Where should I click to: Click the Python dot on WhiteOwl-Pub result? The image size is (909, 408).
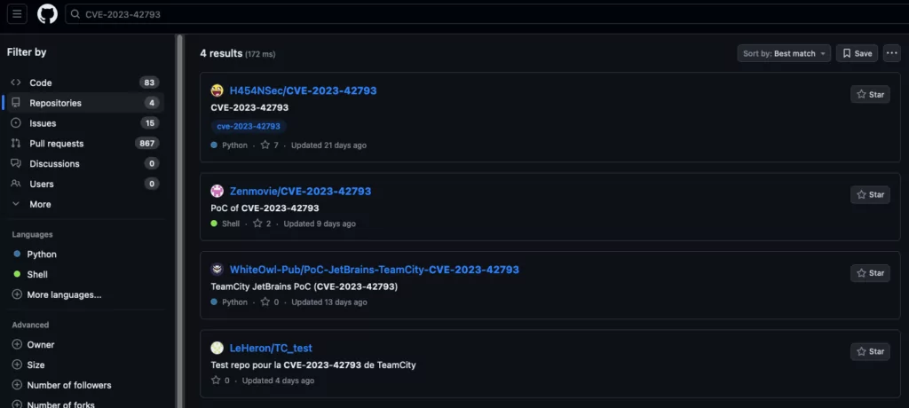click(x=214, y=302)
